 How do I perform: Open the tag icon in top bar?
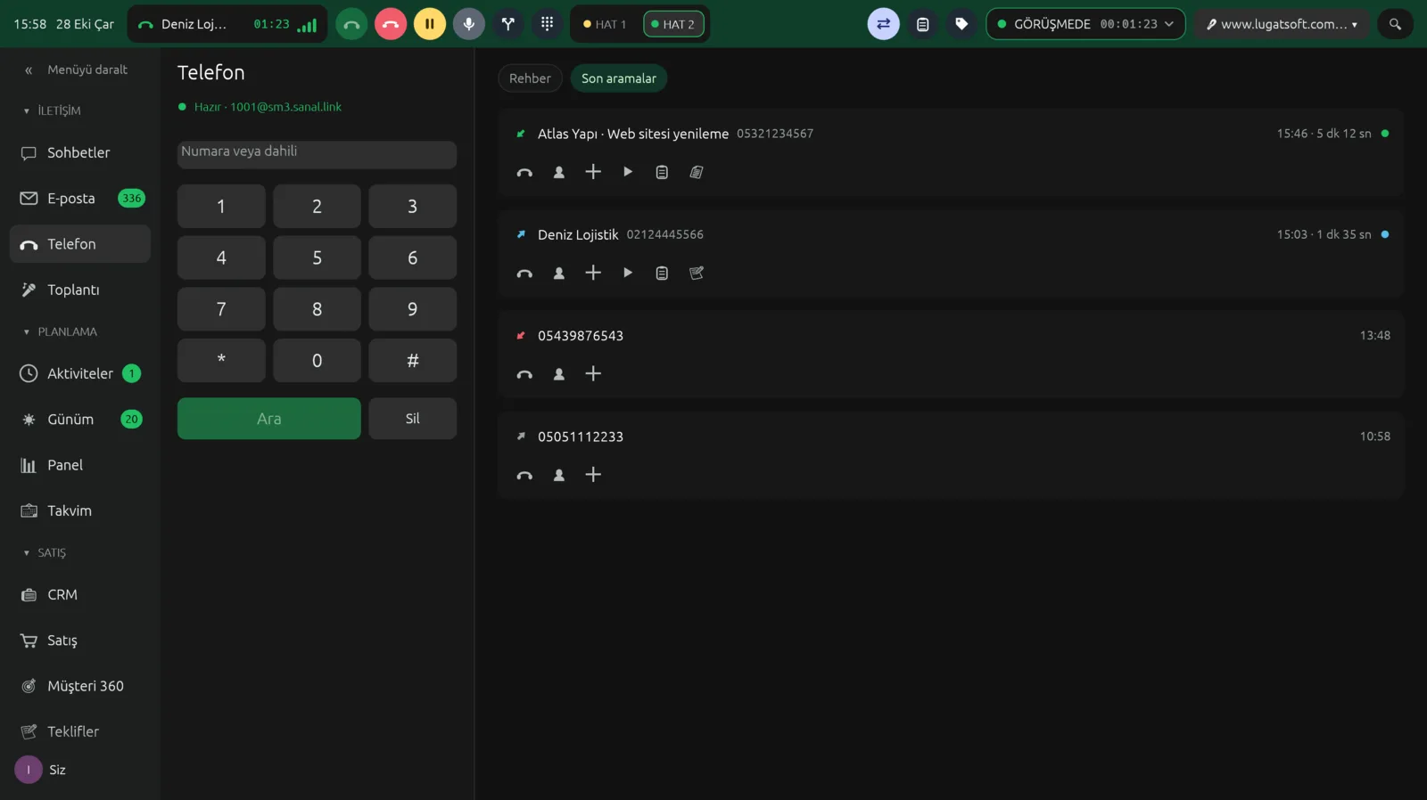[x=961, y=24]
